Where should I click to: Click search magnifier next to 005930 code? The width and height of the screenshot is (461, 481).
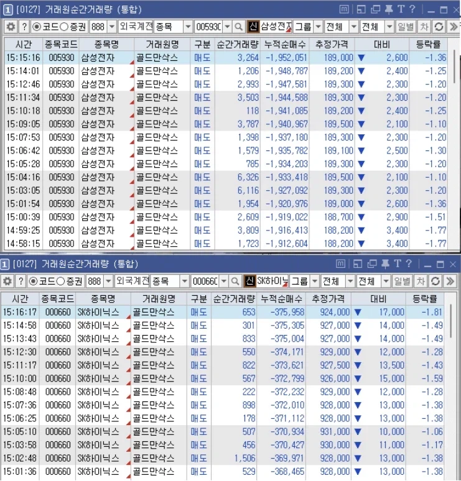click(x=239, y=27)
